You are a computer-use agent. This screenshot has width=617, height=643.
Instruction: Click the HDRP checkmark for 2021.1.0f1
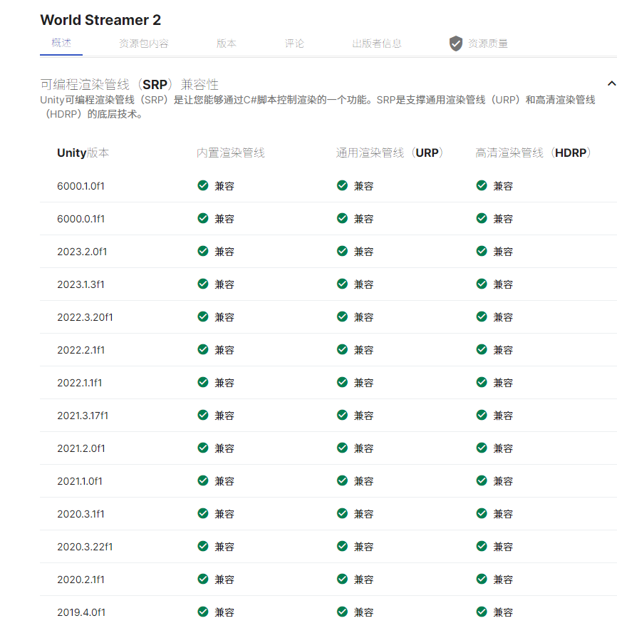[482, 480]
